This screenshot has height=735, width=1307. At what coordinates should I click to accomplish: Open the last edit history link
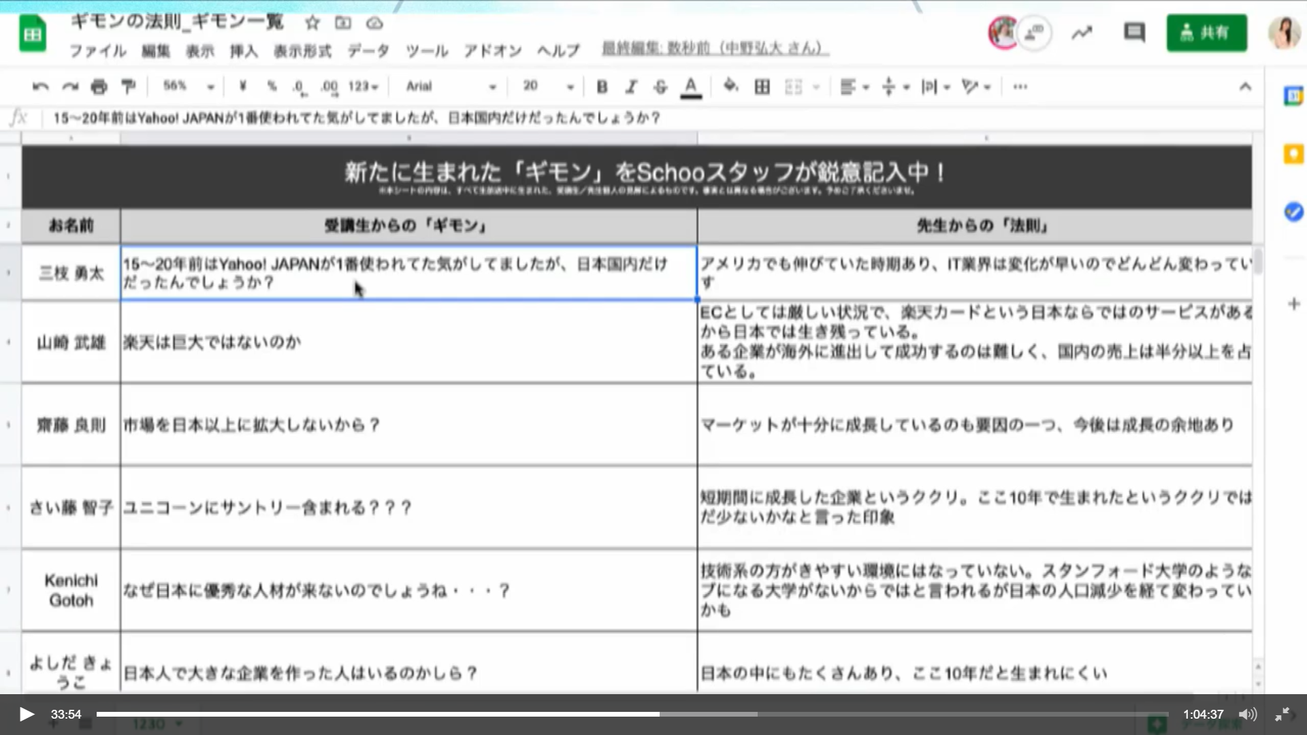click(715, 48)
